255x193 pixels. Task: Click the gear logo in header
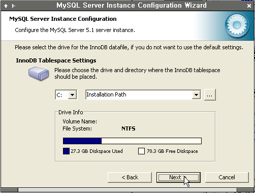[x=237, y=25]
